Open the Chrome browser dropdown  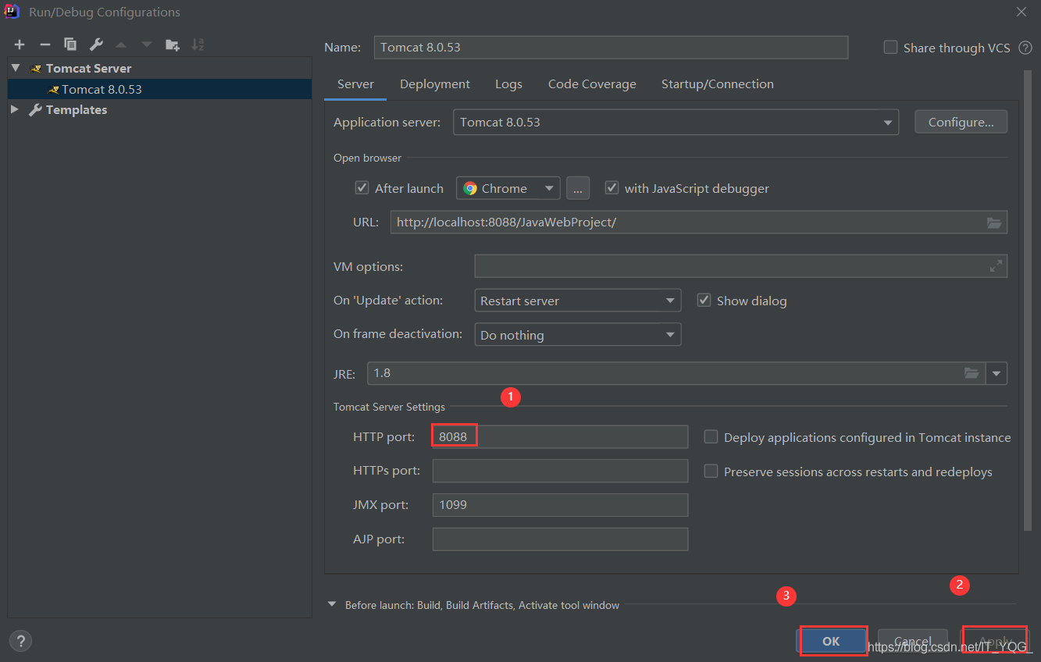coord(508,188)
